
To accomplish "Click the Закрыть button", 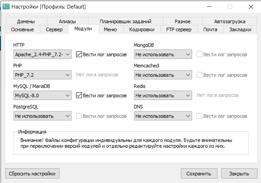I will (x=239, y=174).
